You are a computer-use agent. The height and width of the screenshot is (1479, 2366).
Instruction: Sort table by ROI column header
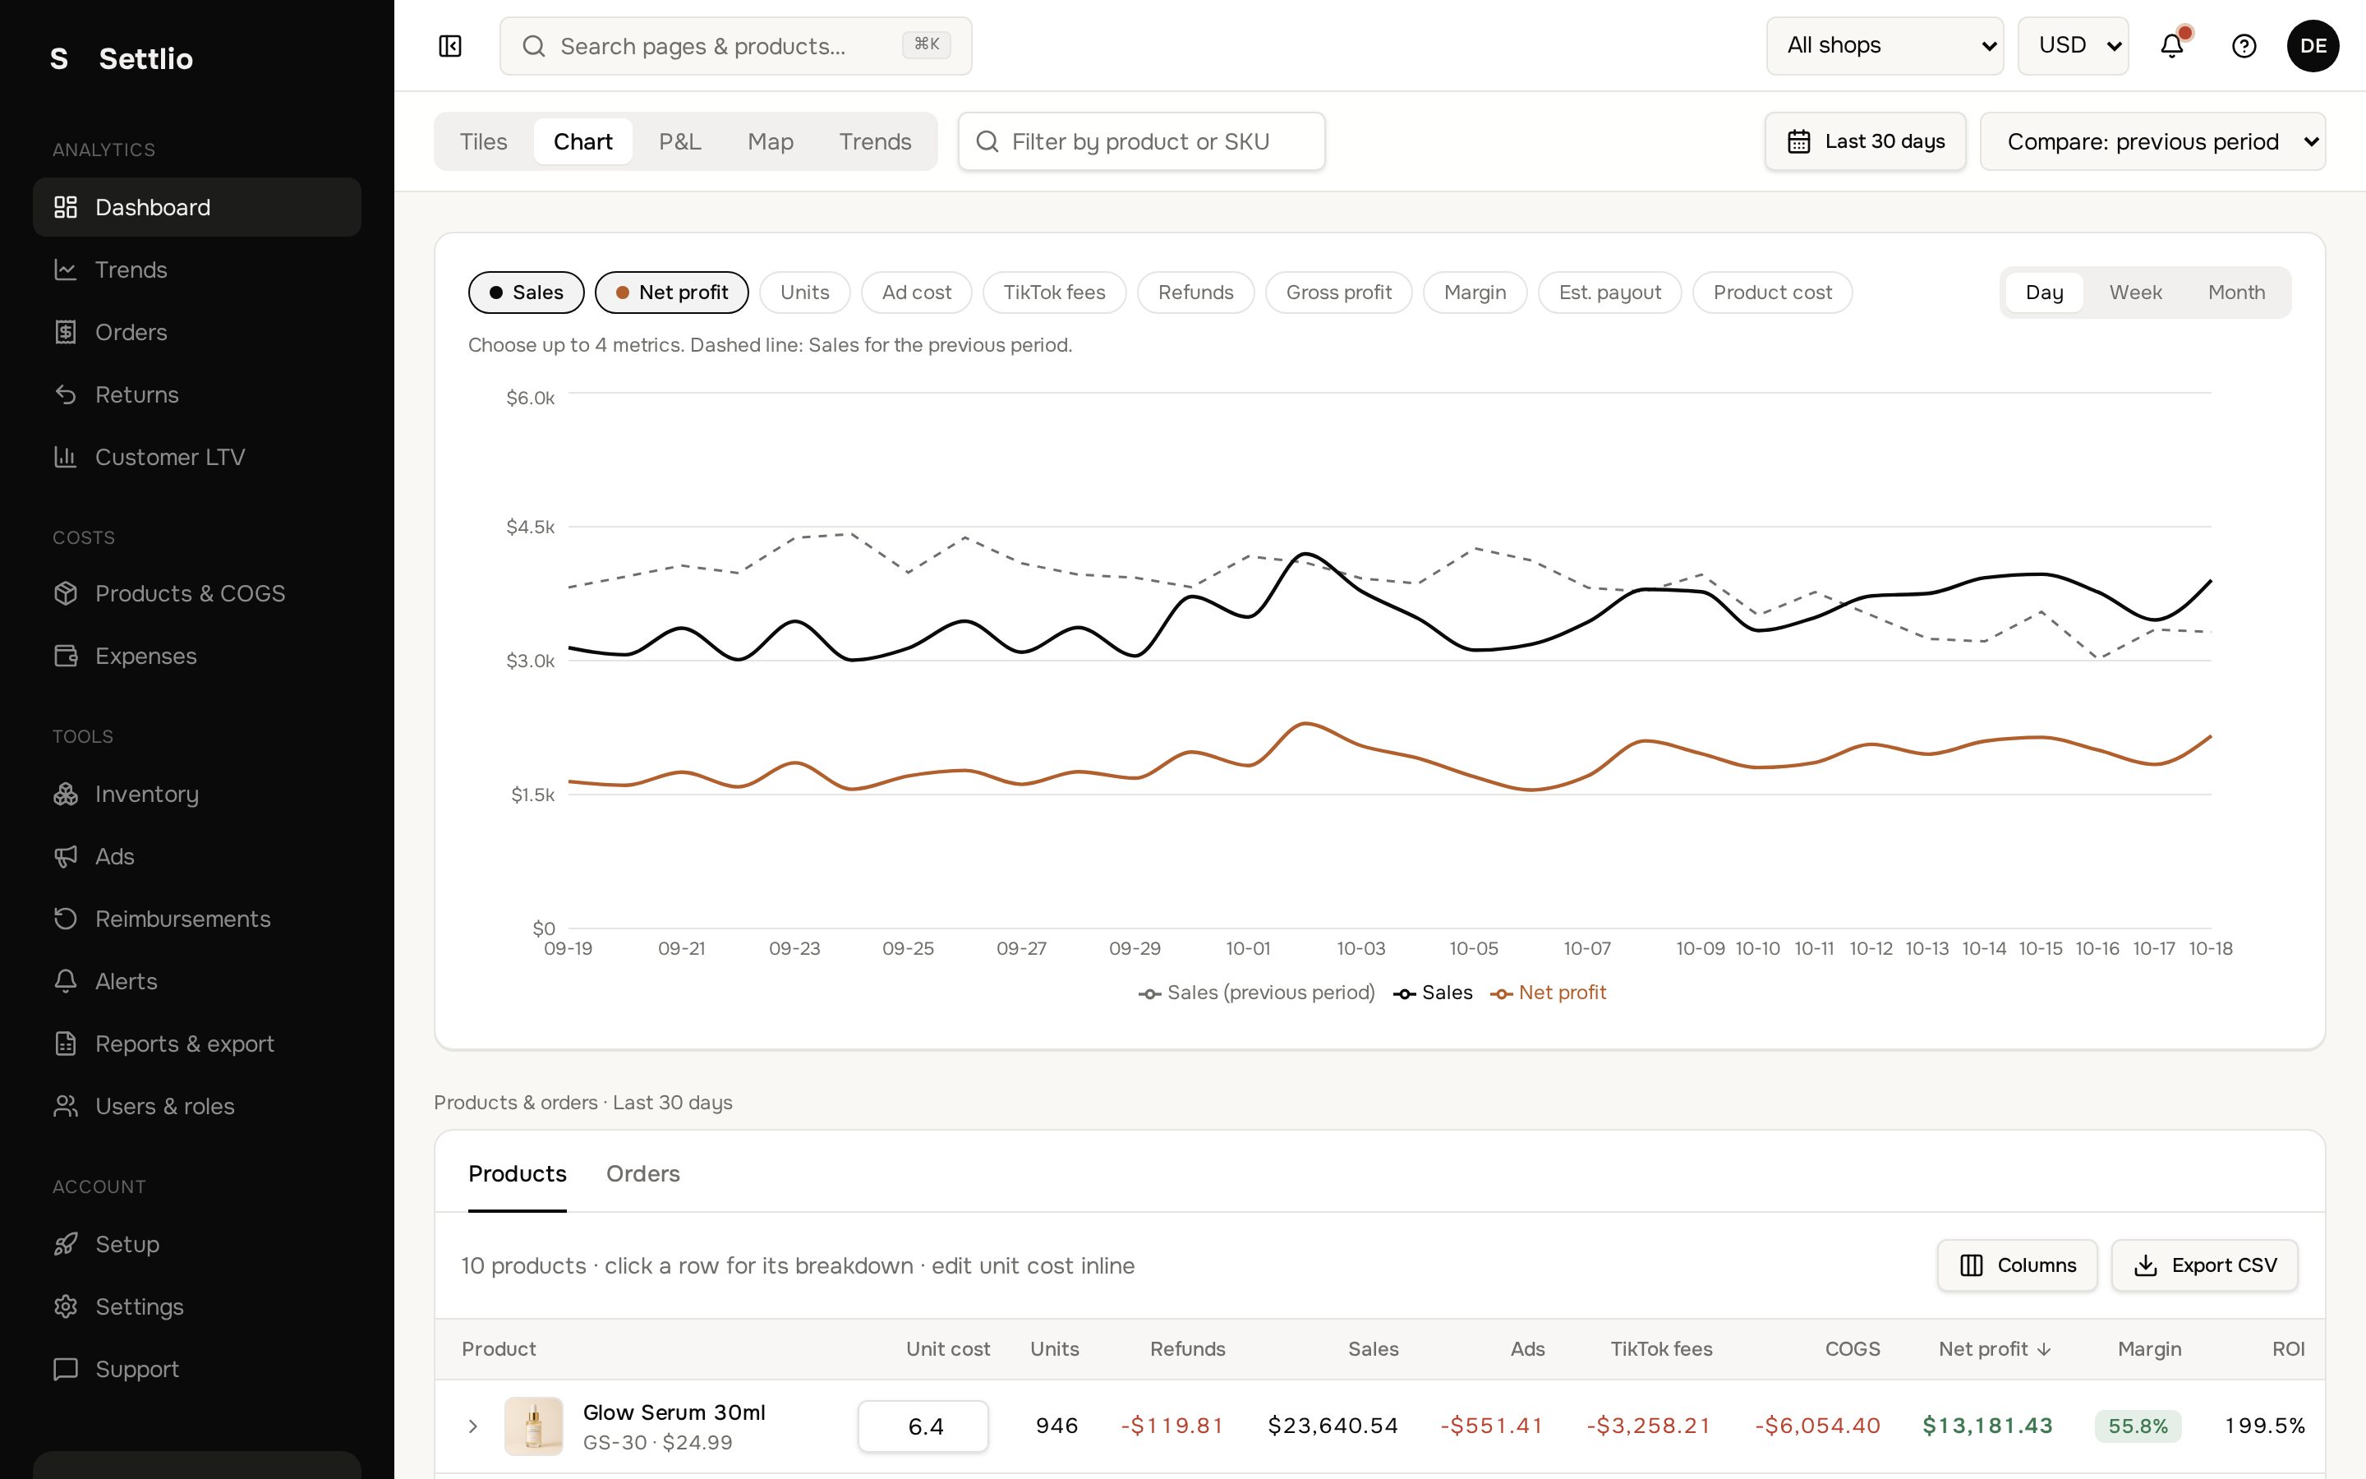[2288, 1349]
